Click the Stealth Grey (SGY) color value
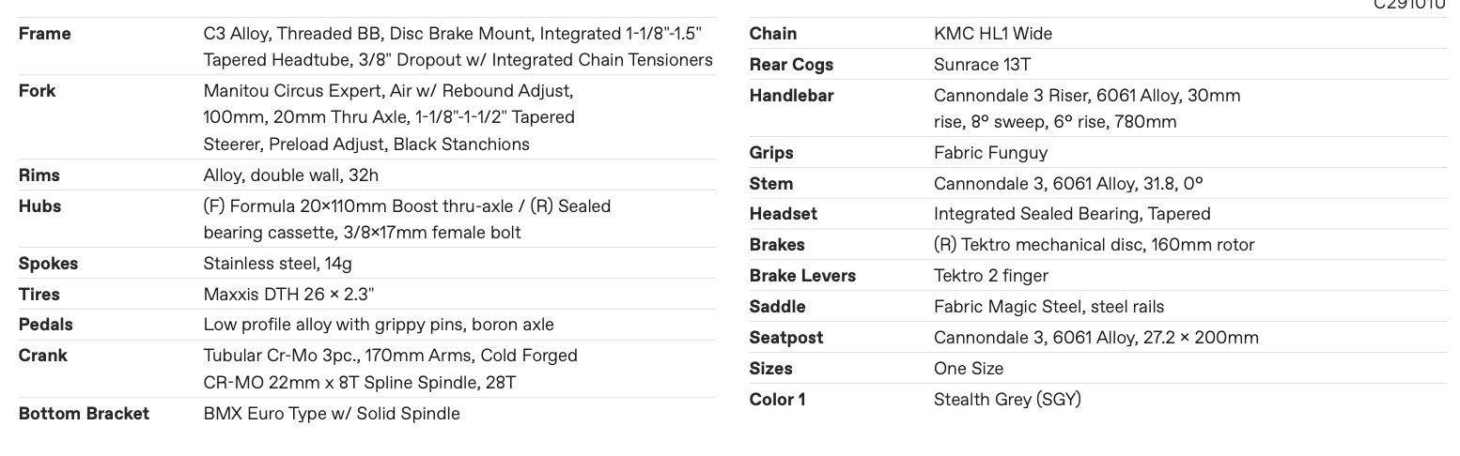1460x456 pixels. [1007, 400]
